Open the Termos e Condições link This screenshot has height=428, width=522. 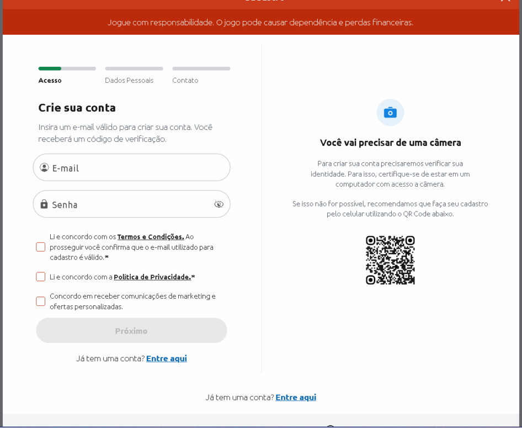tap(150, 236)
